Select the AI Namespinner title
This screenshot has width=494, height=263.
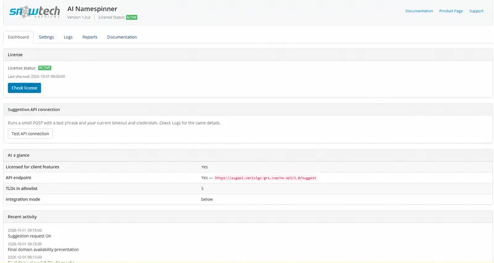coord(92,9)
